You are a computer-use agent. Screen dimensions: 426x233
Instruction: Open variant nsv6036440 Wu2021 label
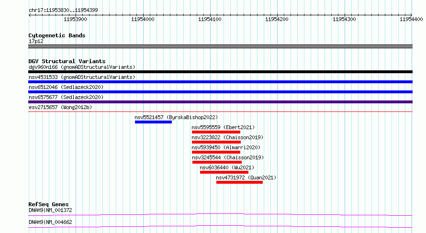227,167
